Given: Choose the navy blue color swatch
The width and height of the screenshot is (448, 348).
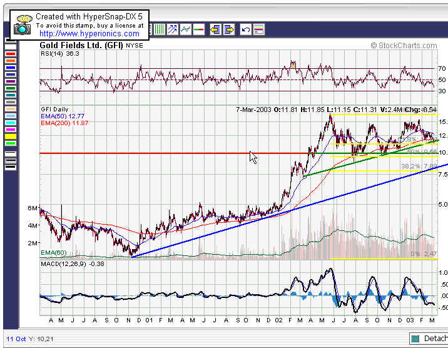Looking at the screenshot, I should [11, 74].
